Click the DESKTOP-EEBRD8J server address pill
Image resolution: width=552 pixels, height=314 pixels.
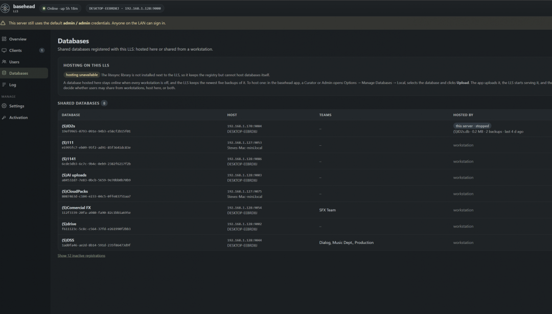click(x=125, y=9)
